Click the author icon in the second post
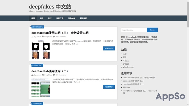Image resolution: width=189 pixels, height=106 pixels. pyautogui.click(x=33, y=75)
